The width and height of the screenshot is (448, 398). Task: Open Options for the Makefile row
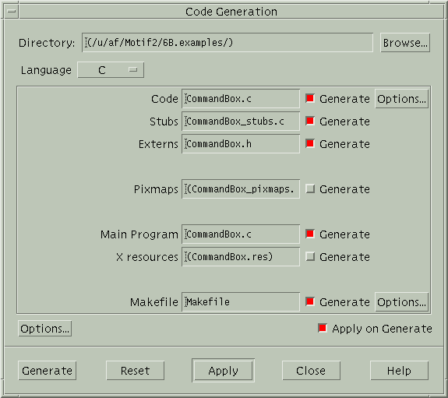401,302
